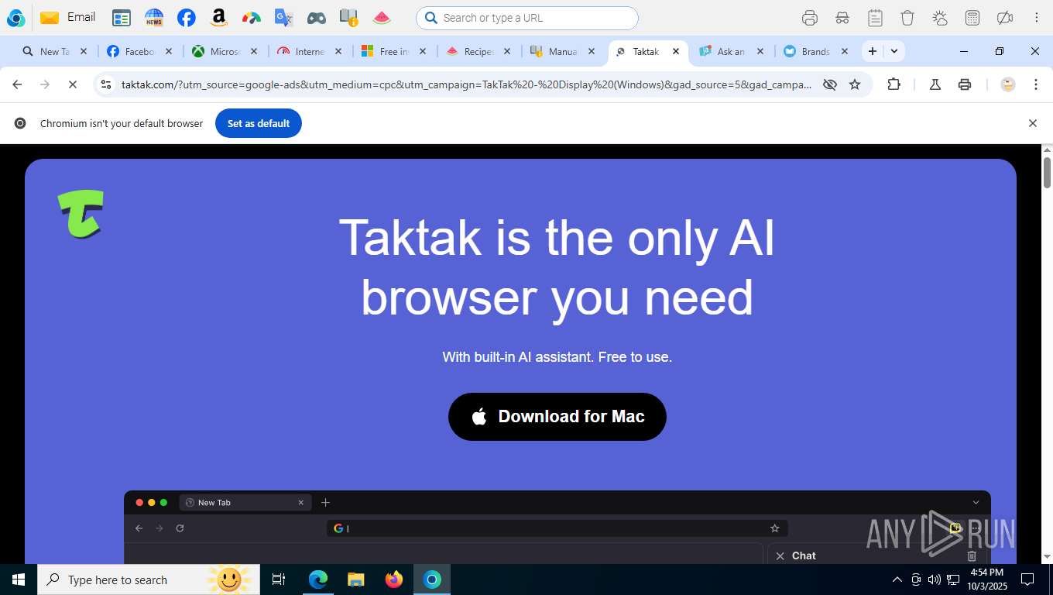Viewport: 1053px width, 595px height.
Task: Open the taskbar clock showing 4:54 PM
Action: pos(986,580)
